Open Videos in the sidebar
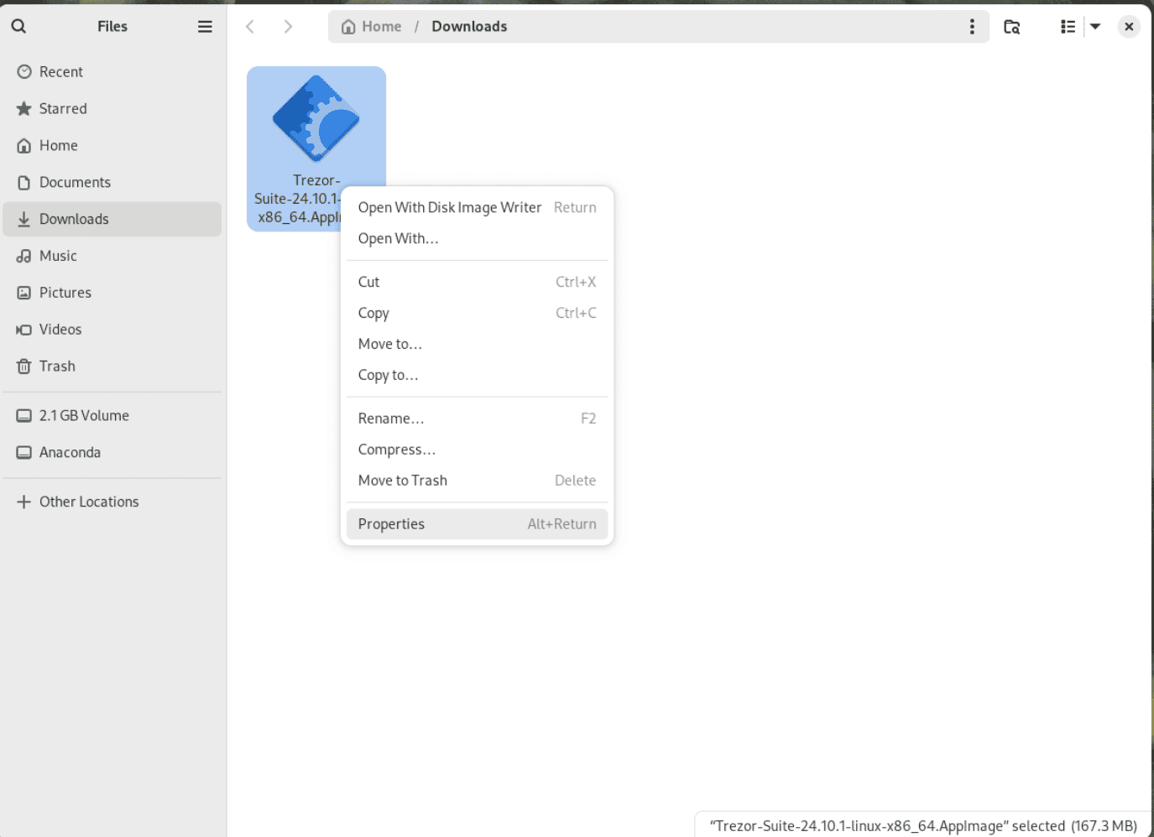This screenshot has height=837, width=1154. (112, 330)
